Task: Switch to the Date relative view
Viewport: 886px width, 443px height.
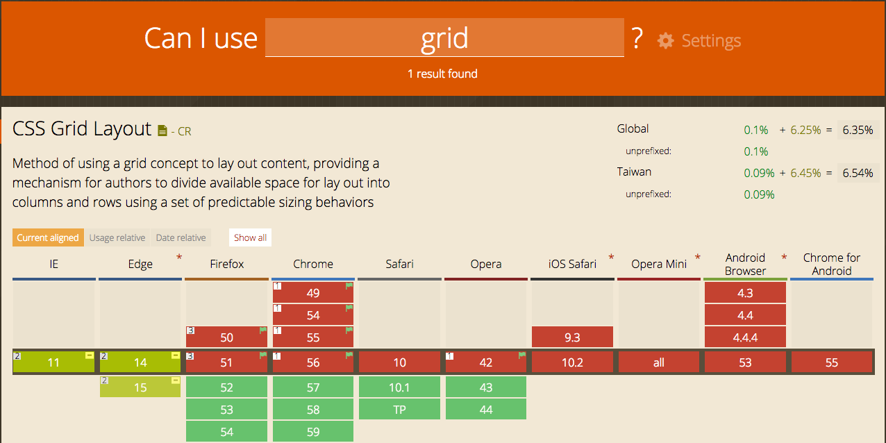Action: click(181, 237)
